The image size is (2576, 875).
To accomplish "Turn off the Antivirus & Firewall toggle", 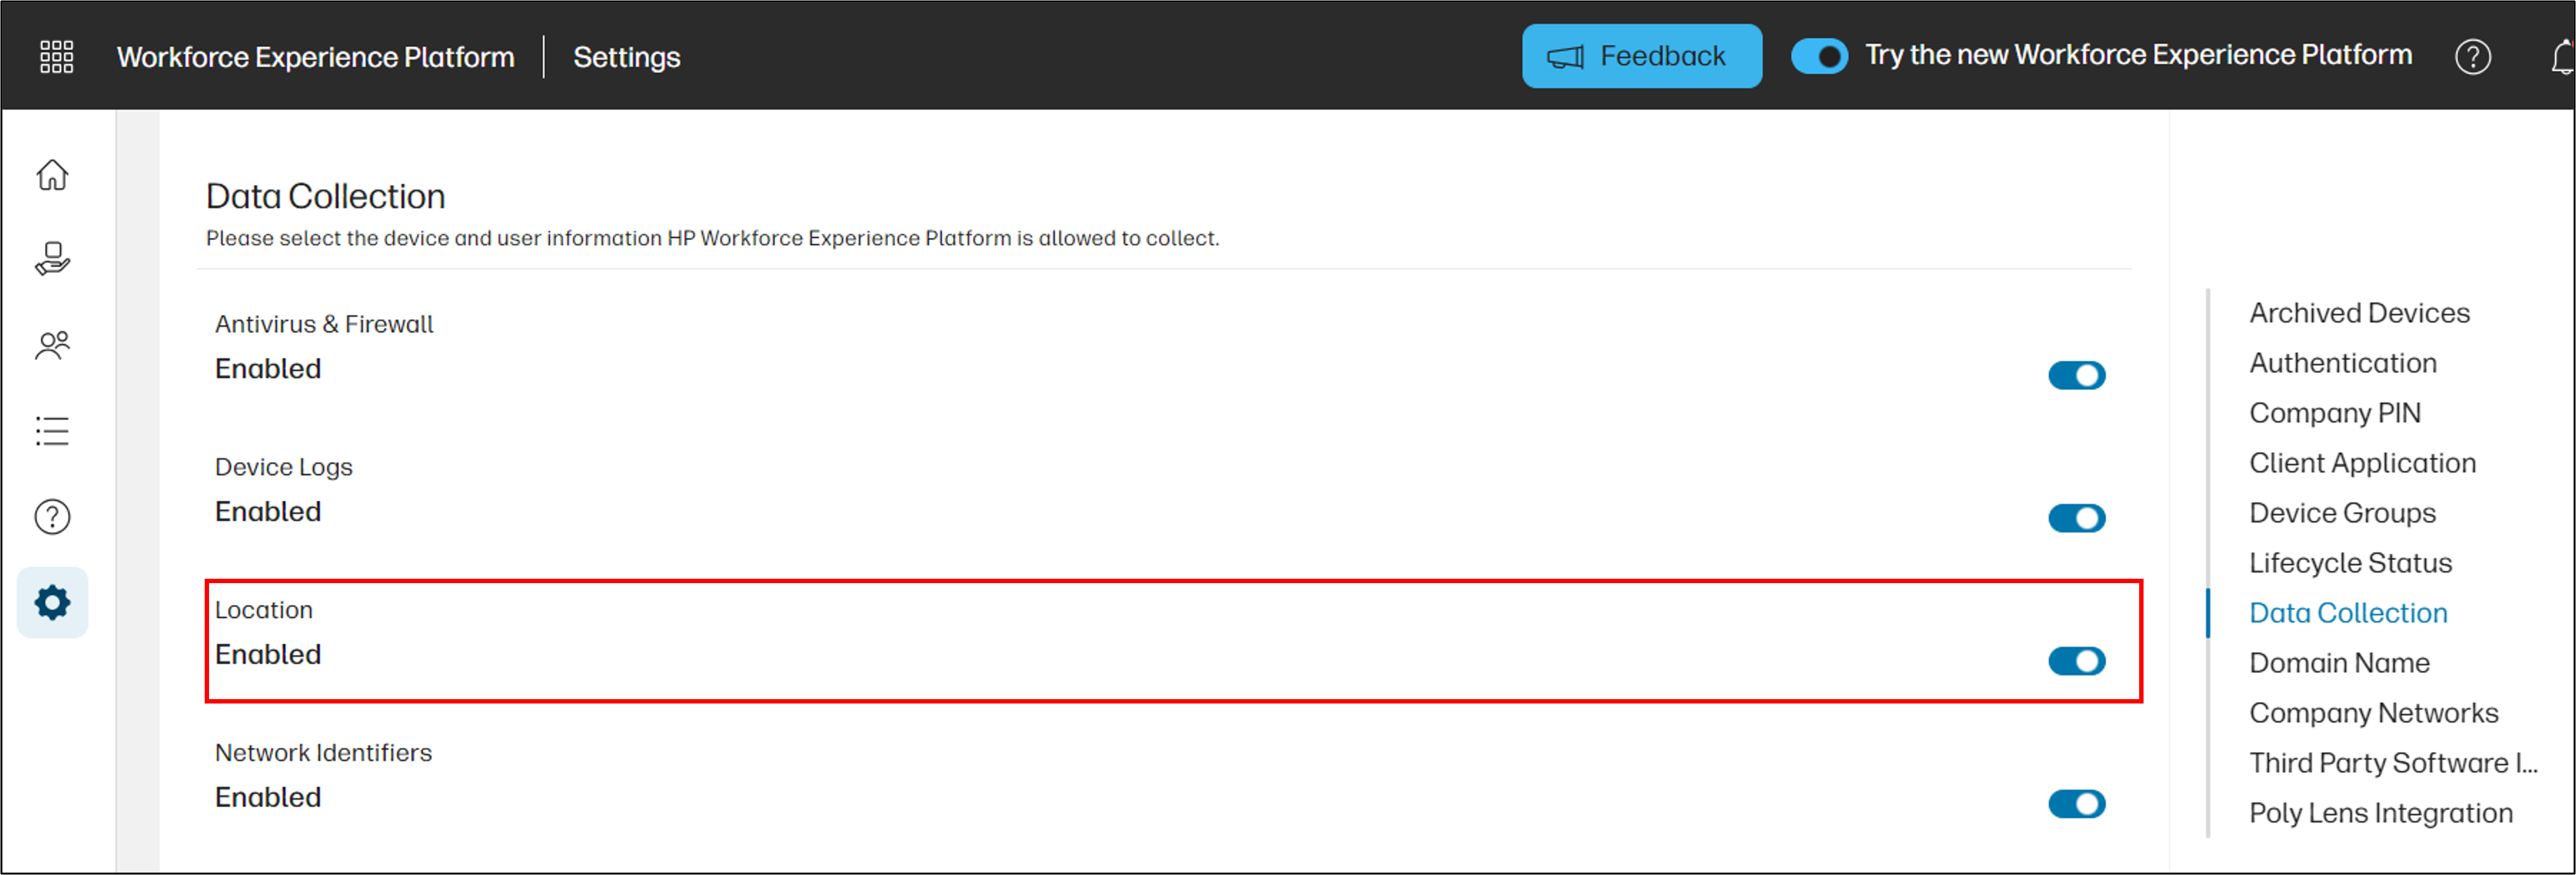I will [2078, 375].
